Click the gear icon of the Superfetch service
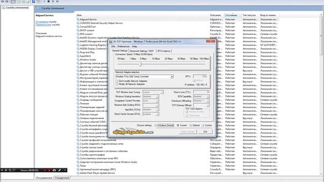The height and width of the screenshot is (182, 324). tap(78, 56)
